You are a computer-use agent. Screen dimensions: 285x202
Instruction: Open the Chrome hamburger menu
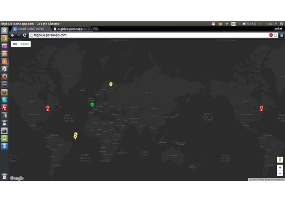[x=282, y=35]
